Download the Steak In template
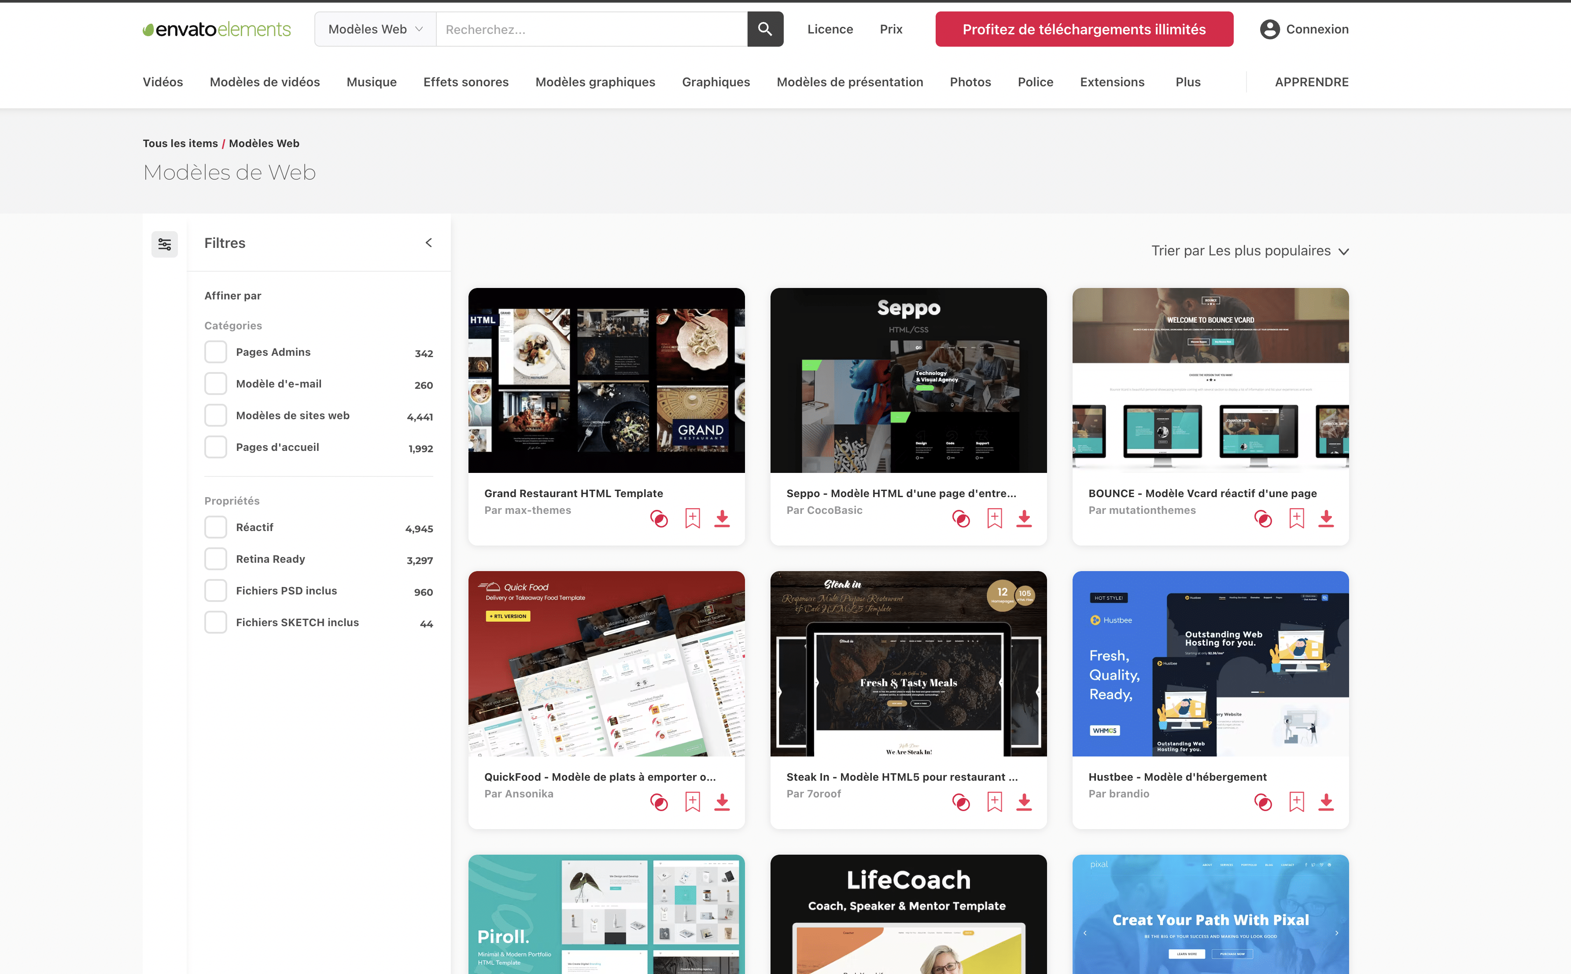 tap(1024, 802)
